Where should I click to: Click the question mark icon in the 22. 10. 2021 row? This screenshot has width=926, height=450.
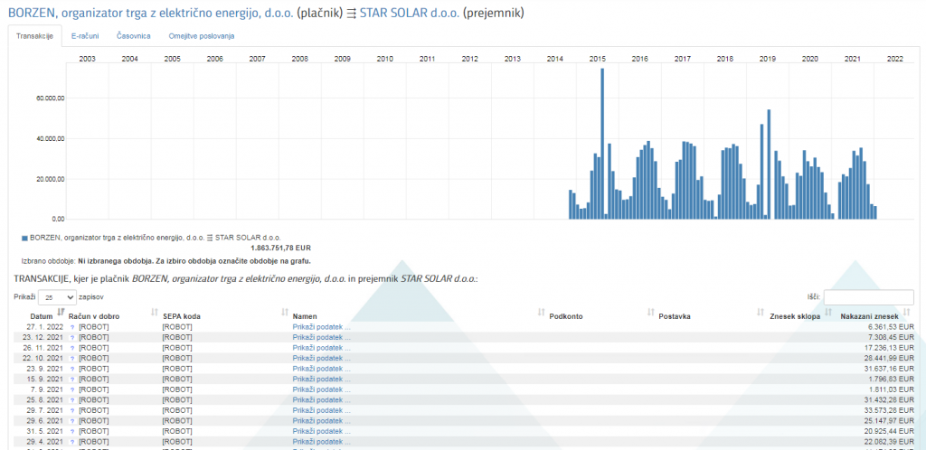72,358
